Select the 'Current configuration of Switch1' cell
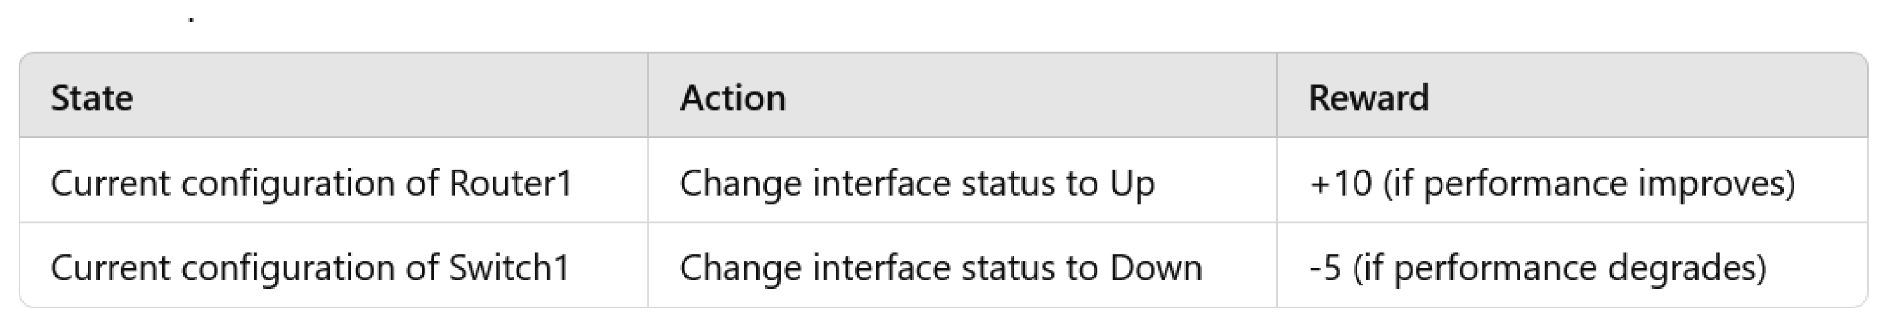1896x332 pixels. point(310,268)
